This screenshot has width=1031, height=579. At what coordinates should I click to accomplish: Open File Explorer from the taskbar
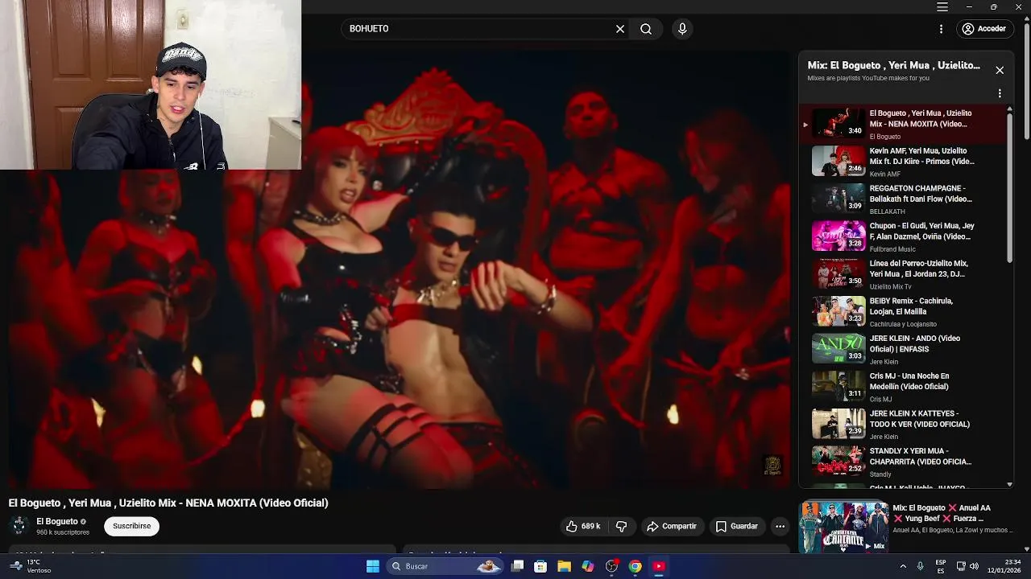click(564, 566)
